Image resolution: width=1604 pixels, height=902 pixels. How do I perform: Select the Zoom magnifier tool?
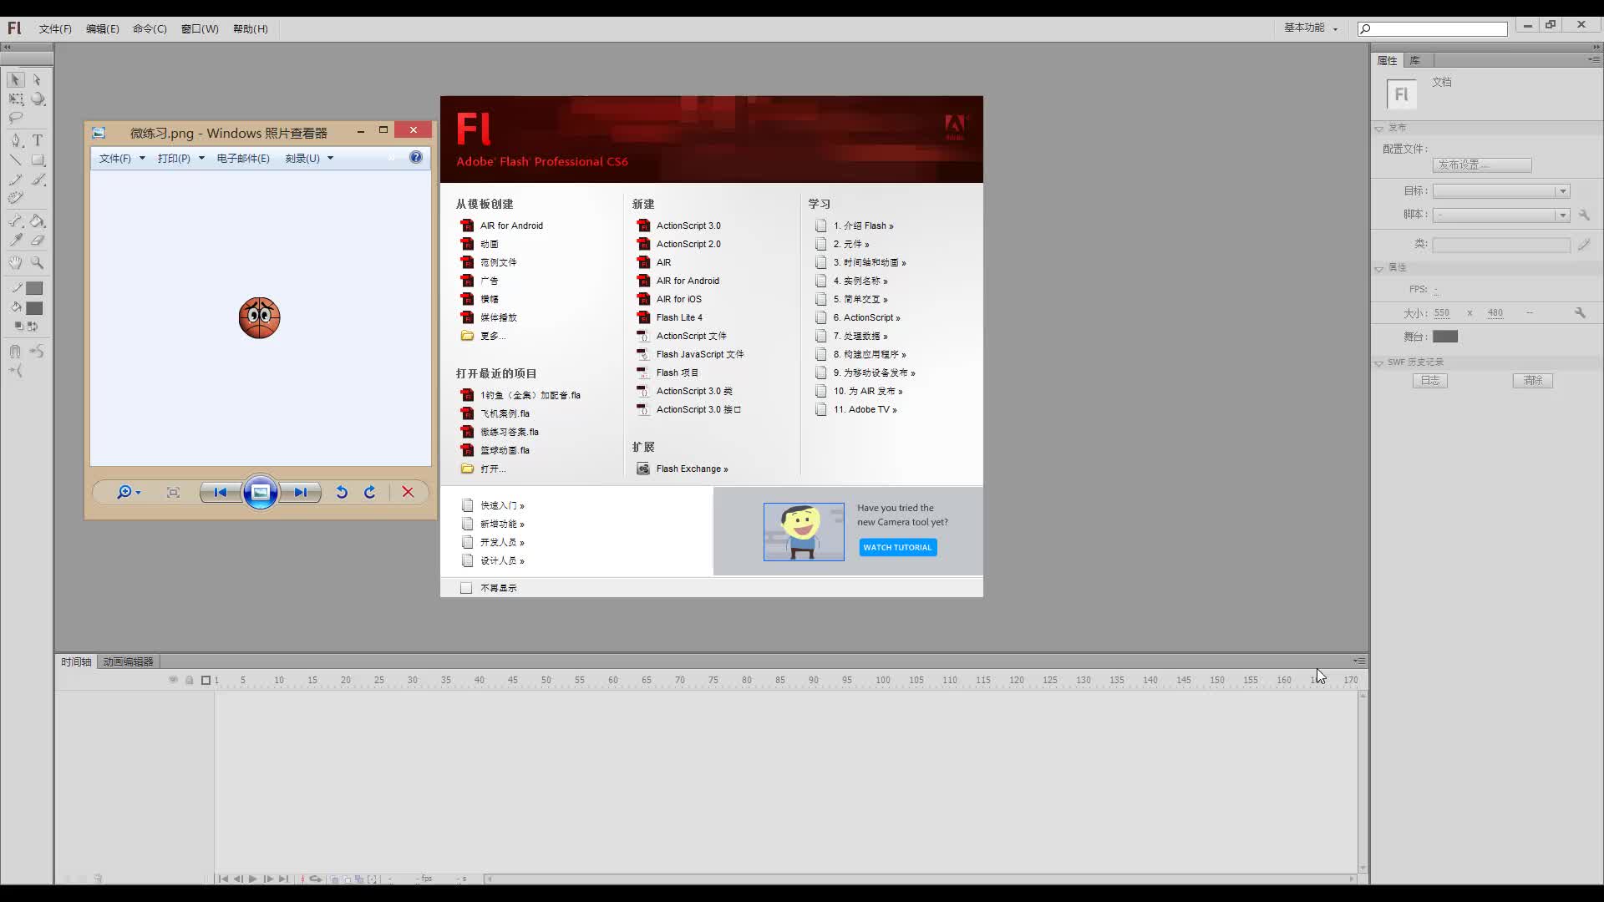click(38, 263)
